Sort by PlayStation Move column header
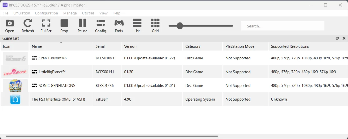Screen dimensions: 348x139 tap(246, 46)
